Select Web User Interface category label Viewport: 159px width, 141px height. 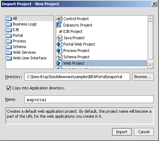[x=30, y=58]
